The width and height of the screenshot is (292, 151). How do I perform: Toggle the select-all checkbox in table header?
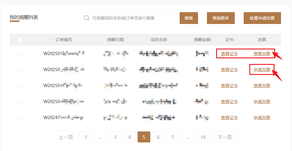pyautogui.click(x=19, y=40)
